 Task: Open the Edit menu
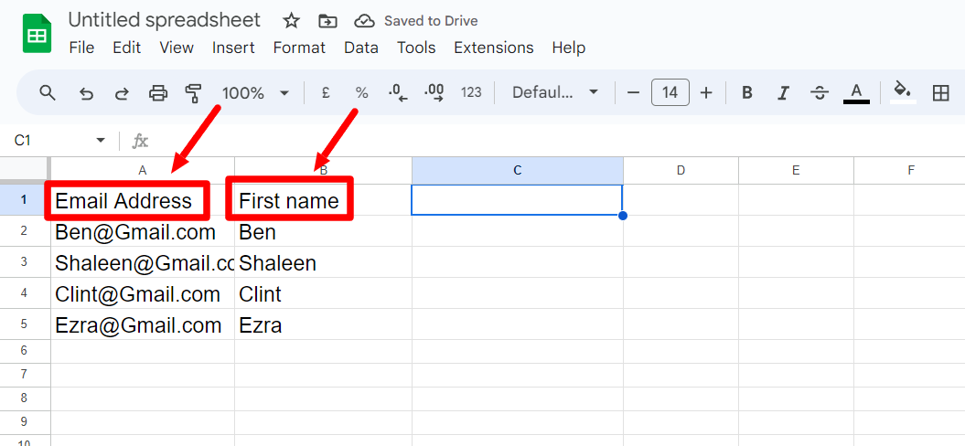tap(127, 48)
